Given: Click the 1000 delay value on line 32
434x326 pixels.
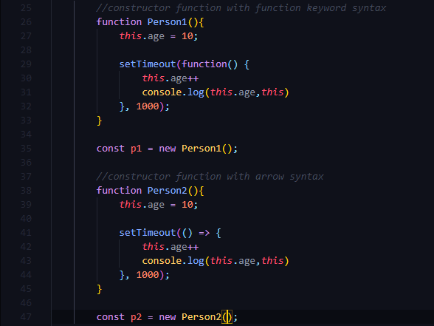Looking at the screenshot, I should [148, 106].
